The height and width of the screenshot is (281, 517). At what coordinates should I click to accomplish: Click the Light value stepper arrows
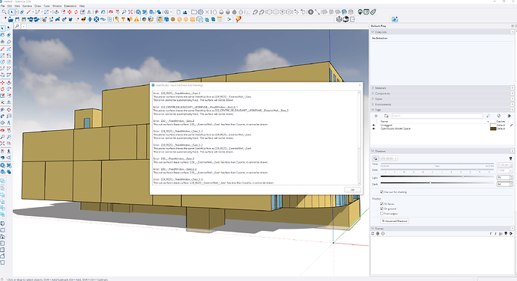point(512,178)
